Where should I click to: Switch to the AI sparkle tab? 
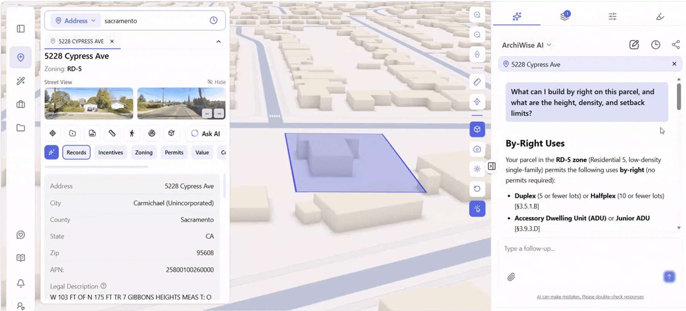pyautogui.click(x=517, y=16)
